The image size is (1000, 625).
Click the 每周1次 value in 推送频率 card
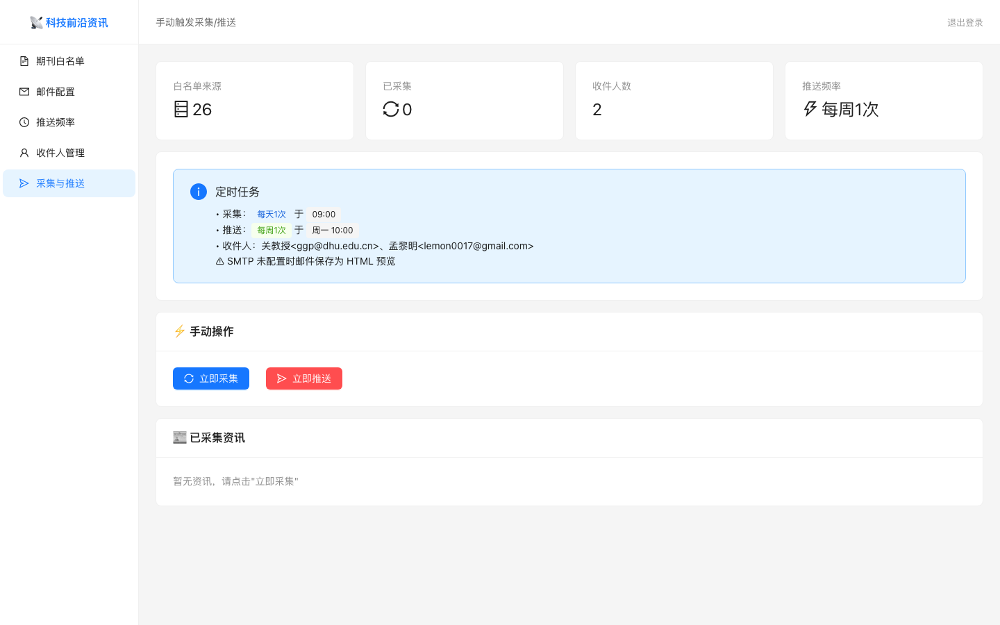coord(850,110)
